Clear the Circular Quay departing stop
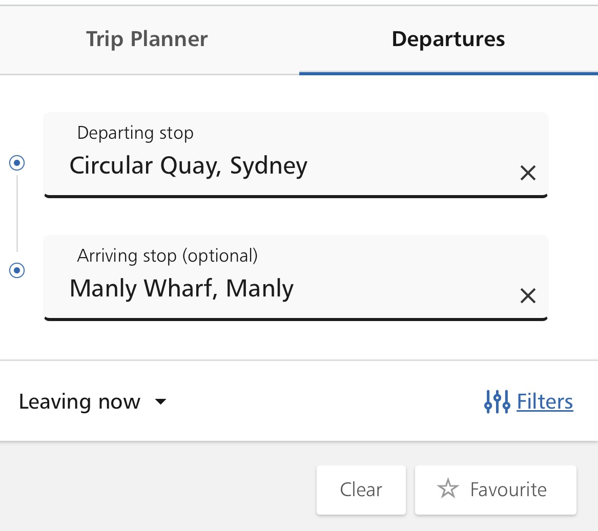 (x=528, y=173)
